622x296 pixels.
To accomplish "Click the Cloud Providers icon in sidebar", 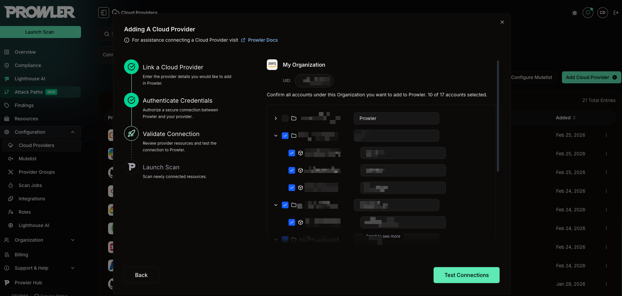I will [x=11, y=145].
